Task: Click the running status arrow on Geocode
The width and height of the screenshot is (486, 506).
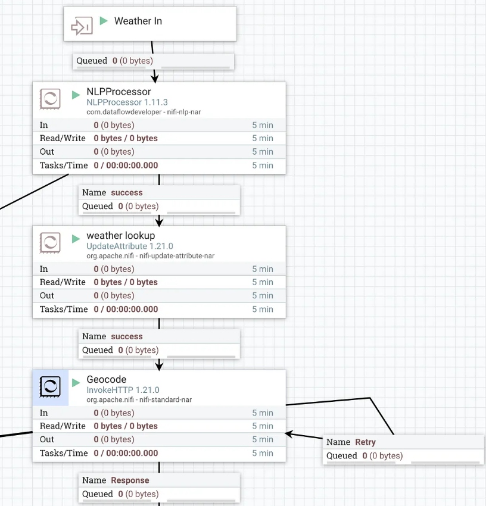Action: tap(76, 383)
